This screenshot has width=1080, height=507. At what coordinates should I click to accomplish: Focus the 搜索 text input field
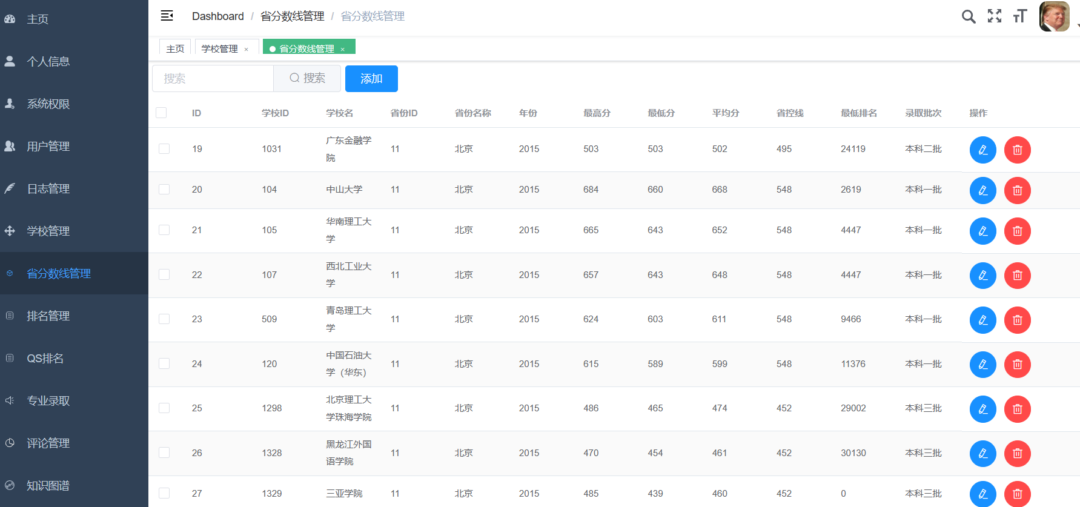(213, 79)
